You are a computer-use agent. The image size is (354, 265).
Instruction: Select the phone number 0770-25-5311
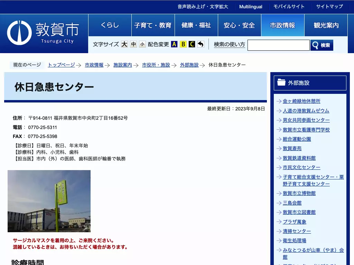[x=43, y=127]
